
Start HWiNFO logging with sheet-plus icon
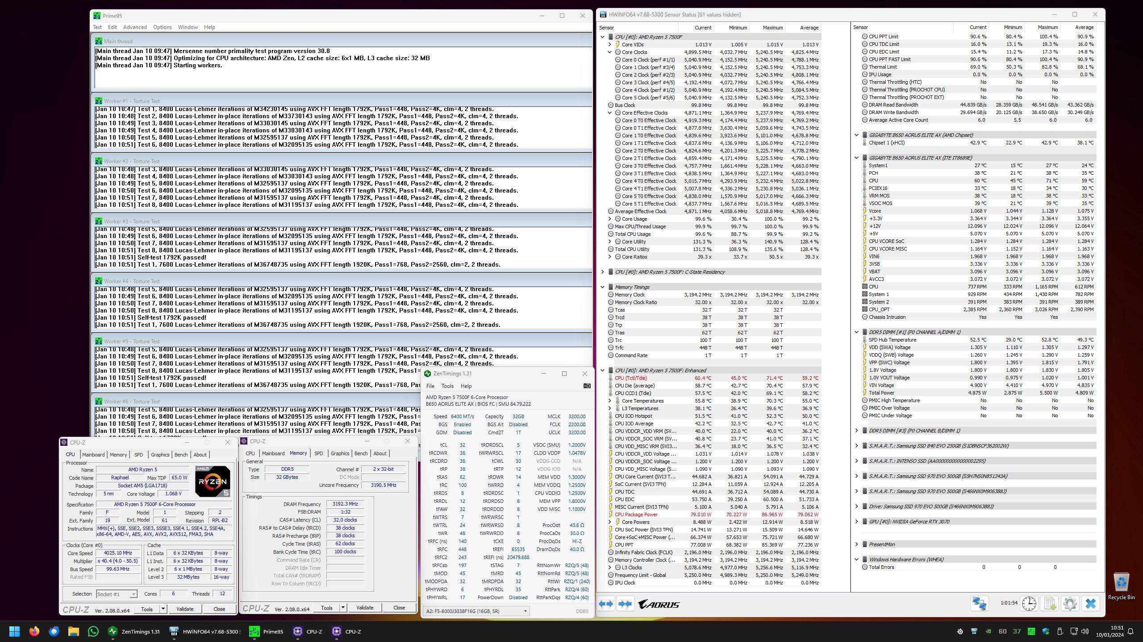1049,604
